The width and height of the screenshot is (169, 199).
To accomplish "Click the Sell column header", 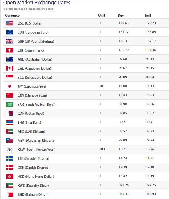I will pyautogui.click(x=148, y=16).
